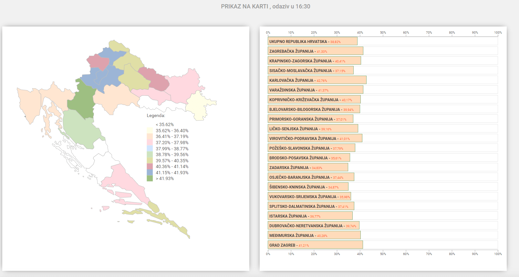Select POŽEŠKO-SLAVONSKA ŽUPANIJA bar
Image resolution: width=519 pixels, height=277 pixels.
pos(311,148)
